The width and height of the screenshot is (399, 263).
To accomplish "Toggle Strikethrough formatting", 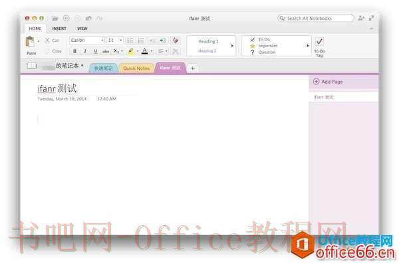I will pyautogui.click(x=106, y=51).
